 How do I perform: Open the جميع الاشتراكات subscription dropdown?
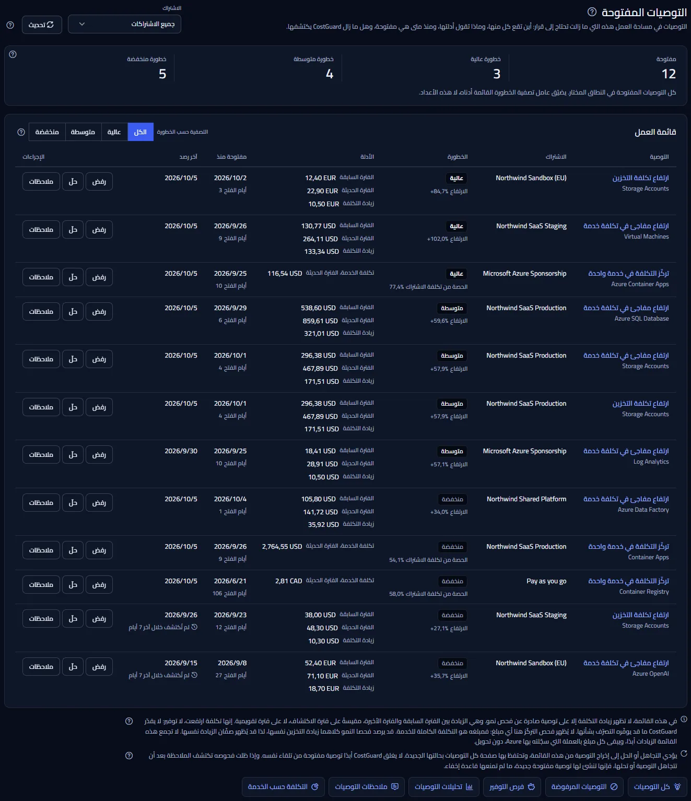point(124,24)
